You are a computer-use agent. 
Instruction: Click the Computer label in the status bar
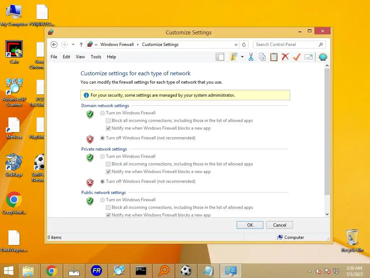[x=294, y=237]
